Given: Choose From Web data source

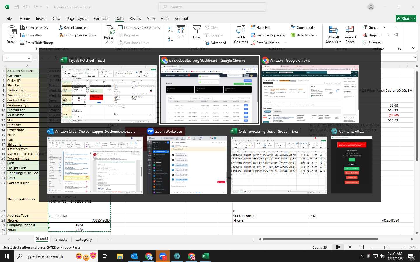Looking at the screenshot, I should tap(31, 35).
